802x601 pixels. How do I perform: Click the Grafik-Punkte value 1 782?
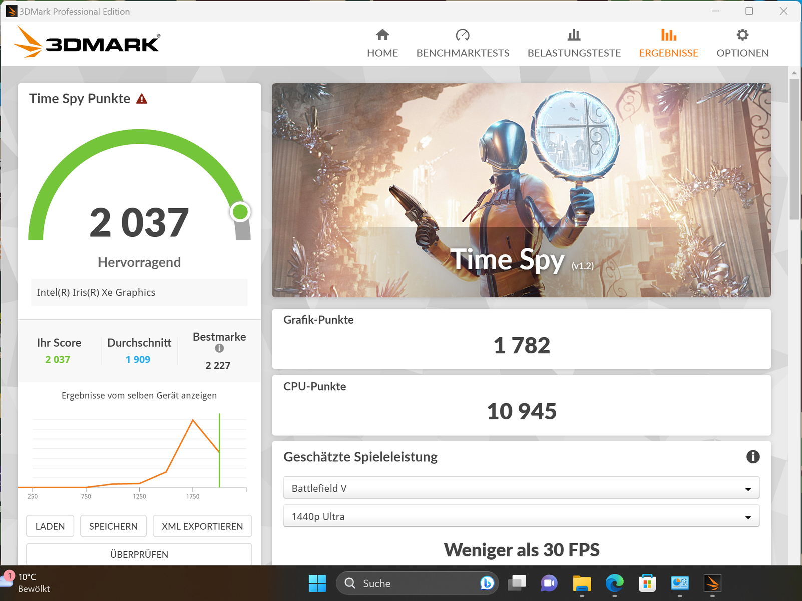click(522, 345)
